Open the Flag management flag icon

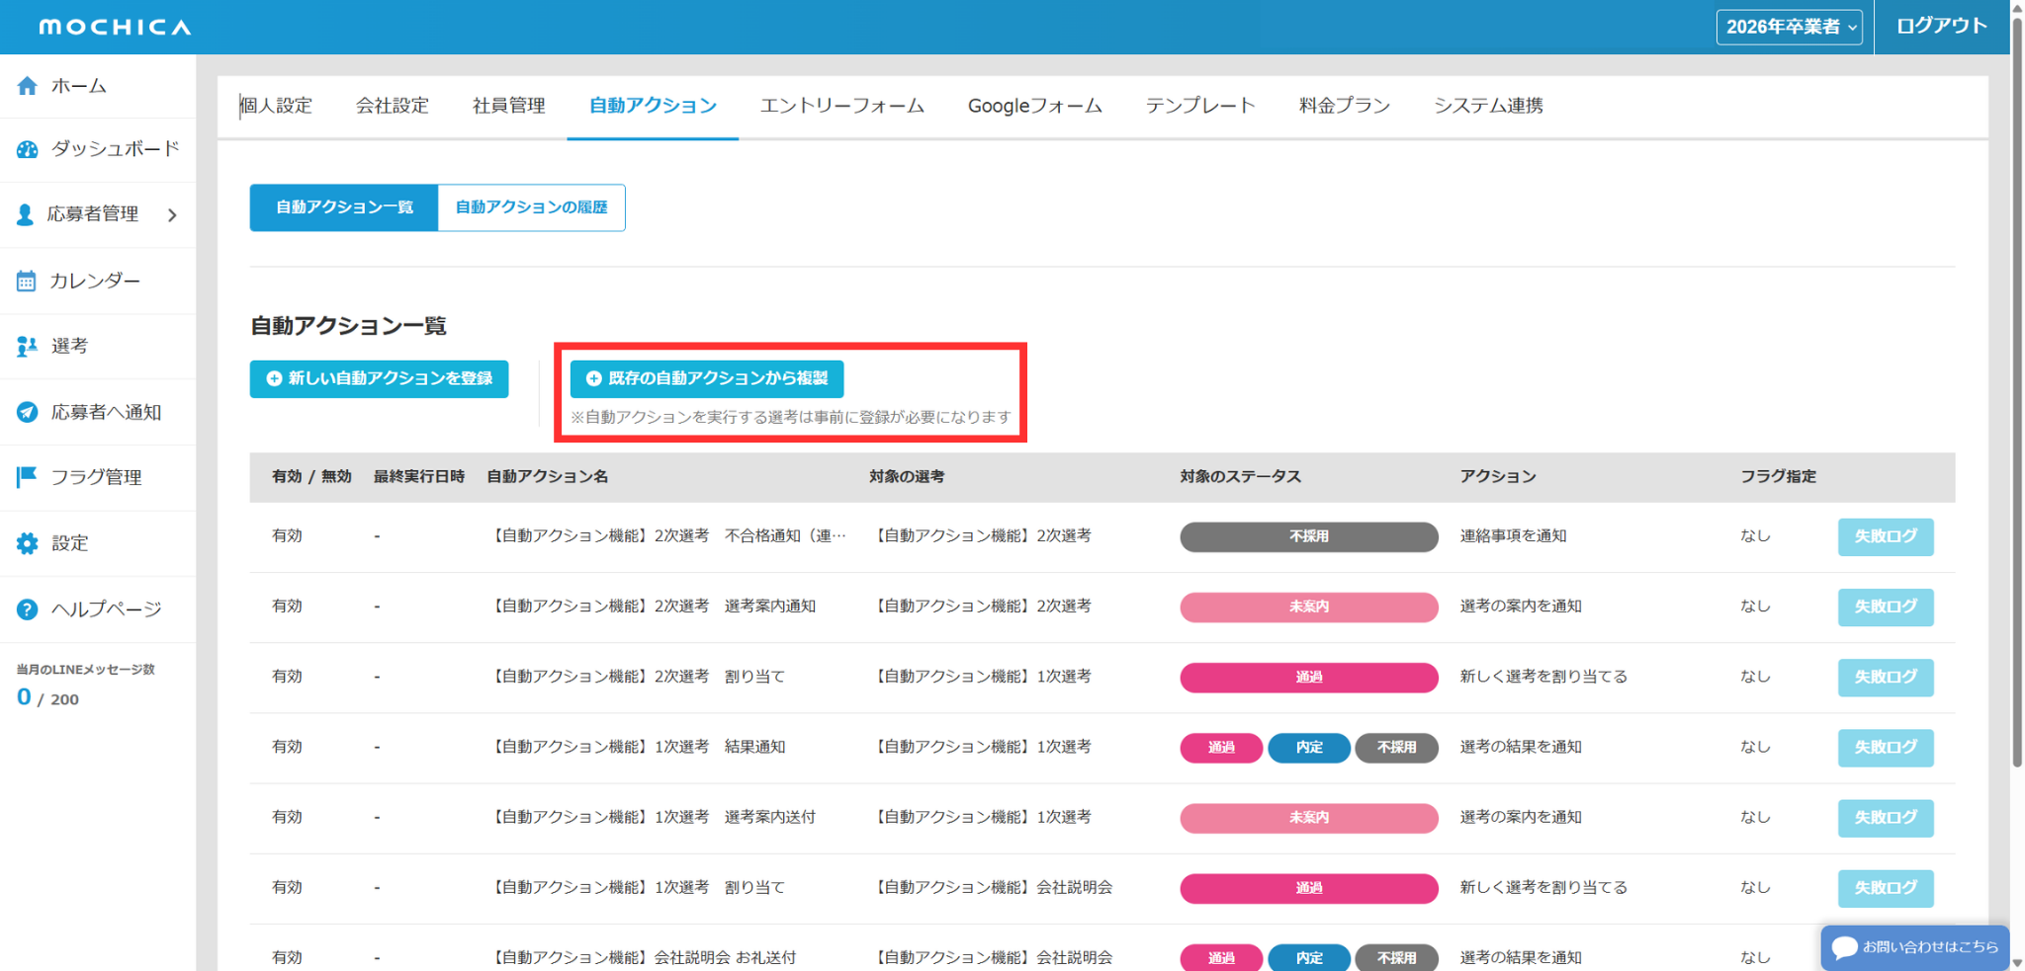(27, 477)
